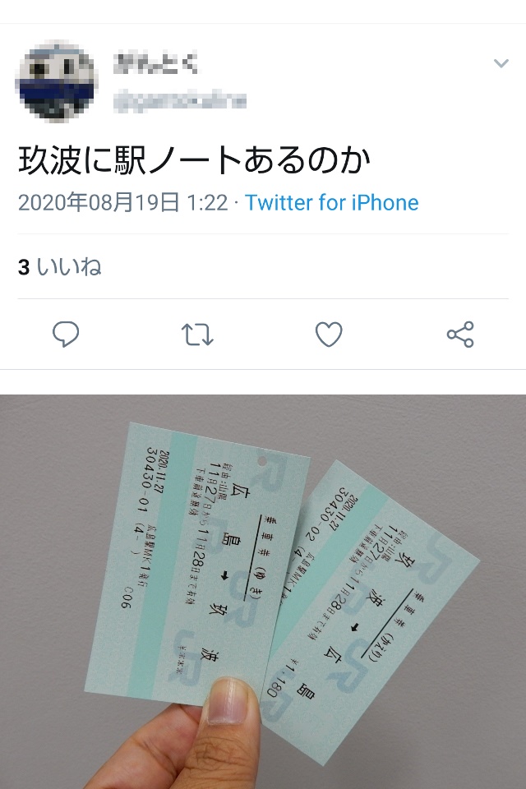
Task: Retweet this post using the arrows icon
Action: pyautogui.click(x=197, y=335)
